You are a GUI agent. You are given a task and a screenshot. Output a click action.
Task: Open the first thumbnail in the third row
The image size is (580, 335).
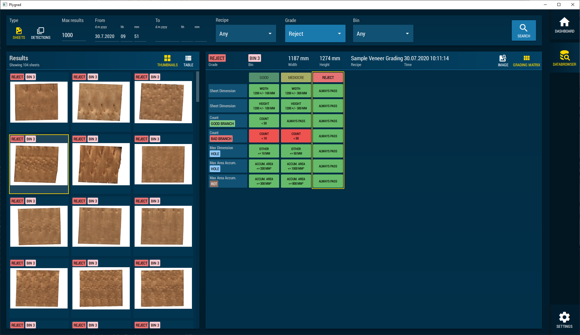tap(39, 226)
